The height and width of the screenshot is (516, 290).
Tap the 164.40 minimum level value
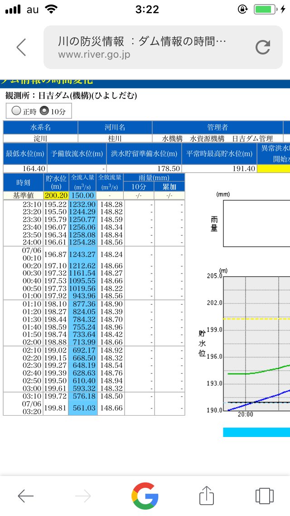click(x=25, y=169)
